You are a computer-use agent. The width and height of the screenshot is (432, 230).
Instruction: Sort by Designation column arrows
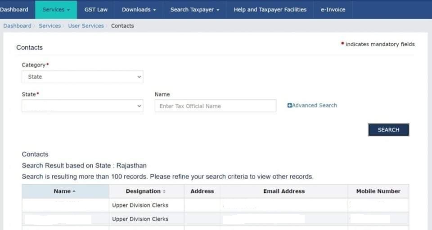click(x=164, y=191)
